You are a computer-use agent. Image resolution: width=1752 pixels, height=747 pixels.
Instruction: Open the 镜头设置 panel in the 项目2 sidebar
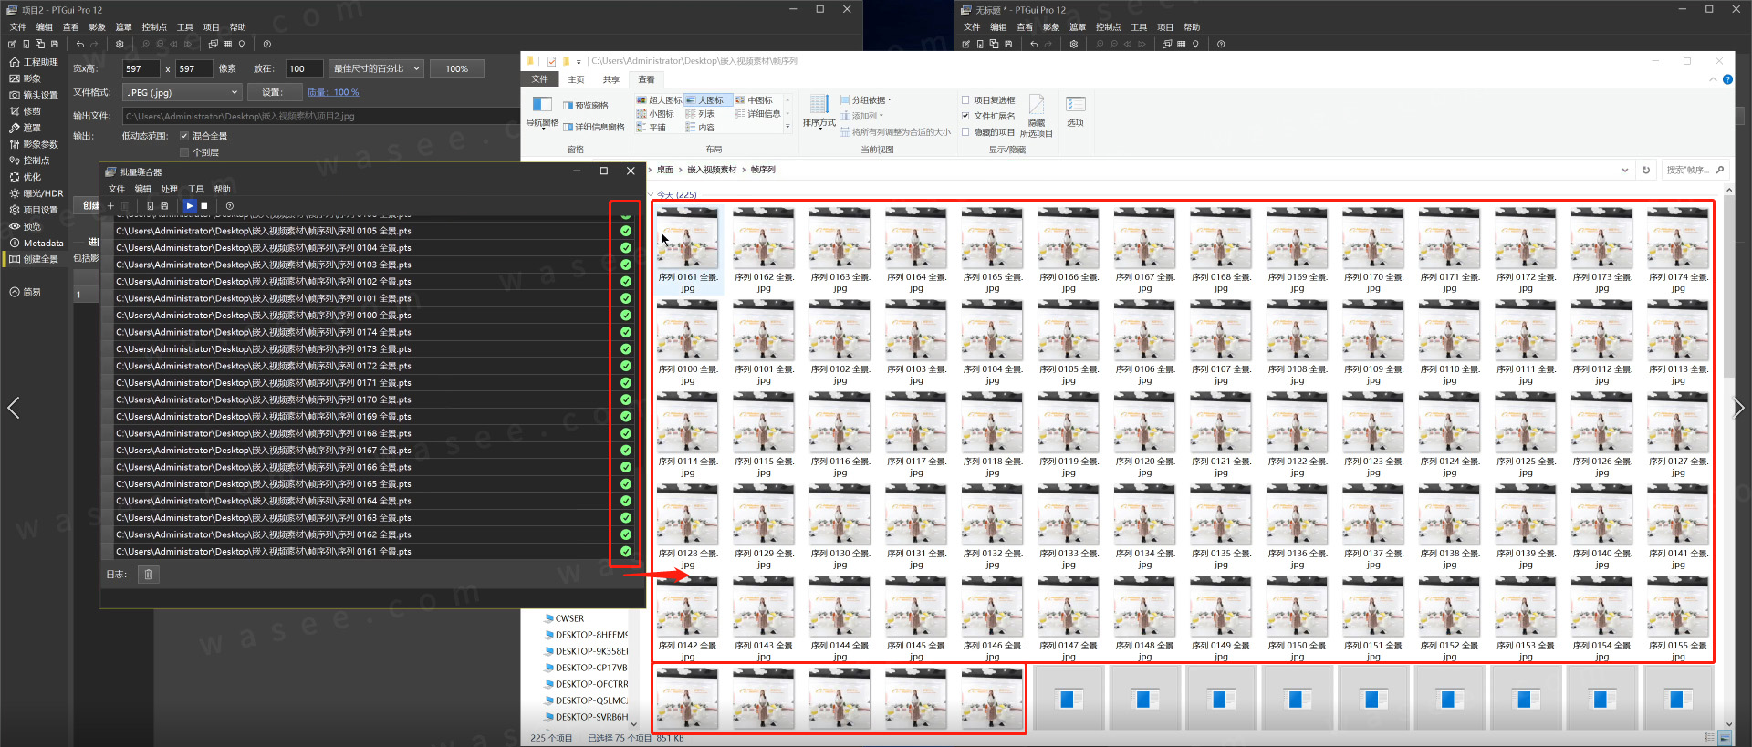[34, 95]
